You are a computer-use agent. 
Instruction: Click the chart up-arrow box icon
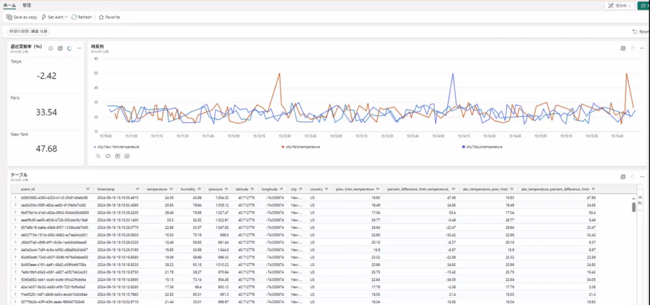pyautogui.click(x=117, y=156)
